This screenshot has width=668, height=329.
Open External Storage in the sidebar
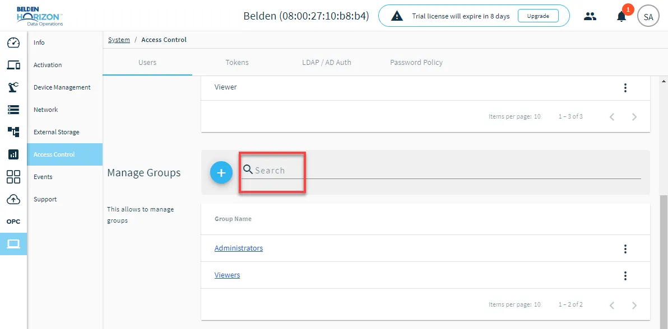(65, 132)
